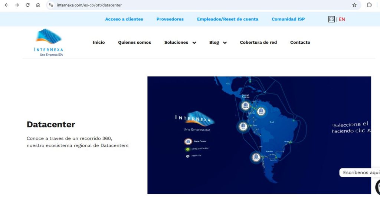Image resolution: width=380 pixels, height=197 pixels.
Task: Click the Santiago data center marker
Action: (256, 157)
